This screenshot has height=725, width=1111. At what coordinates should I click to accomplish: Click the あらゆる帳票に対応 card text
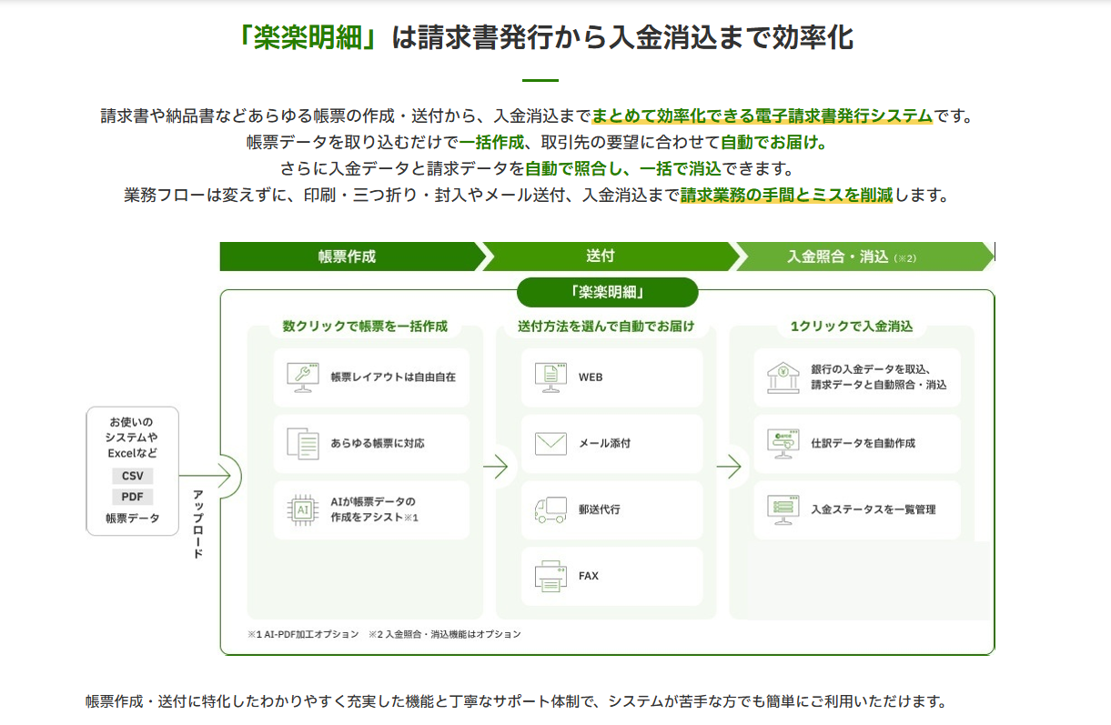(378, 443)
